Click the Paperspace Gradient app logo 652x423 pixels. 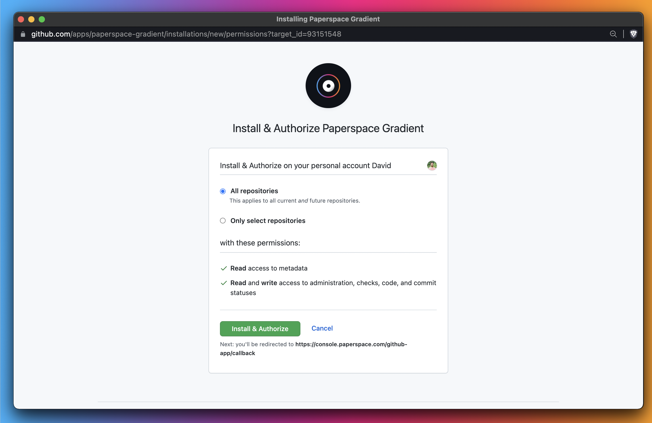coord(328,86)
